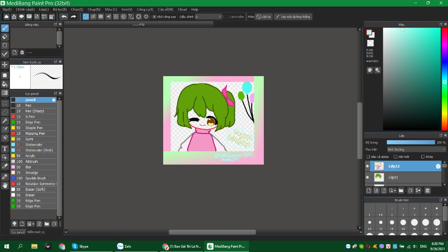Click the Undo arrow in toolbar
The image size is (448, 252).
tap(64, 17)
